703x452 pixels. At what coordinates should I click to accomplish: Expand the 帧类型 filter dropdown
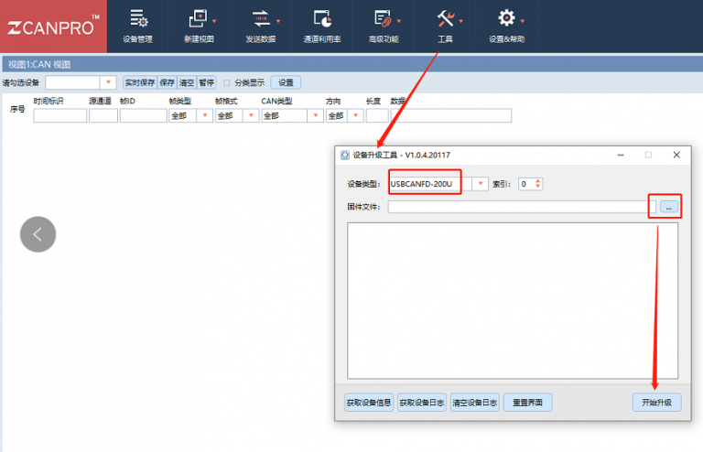203,116
